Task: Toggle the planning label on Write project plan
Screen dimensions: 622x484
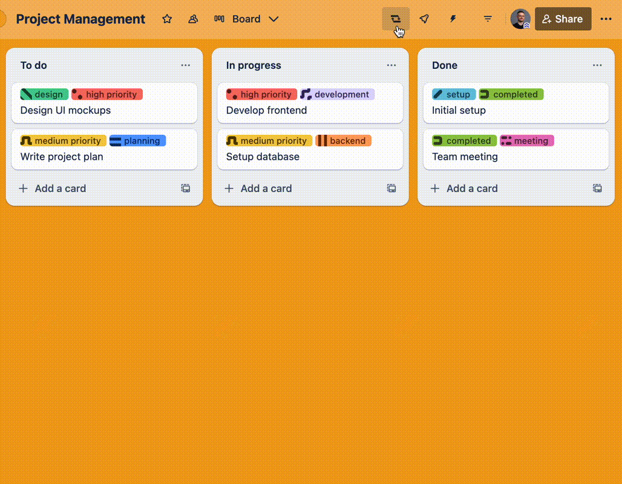Action: (x=137, y=140)
